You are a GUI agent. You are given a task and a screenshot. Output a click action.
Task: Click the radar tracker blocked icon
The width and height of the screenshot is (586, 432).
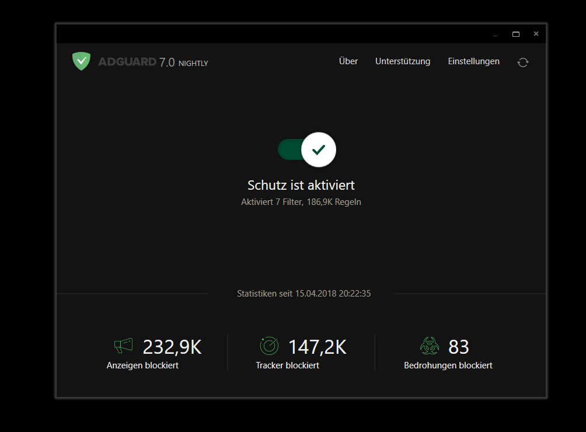[x=269, y=346]
